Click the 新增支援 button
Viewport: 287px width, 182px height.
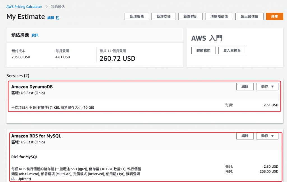164,17
